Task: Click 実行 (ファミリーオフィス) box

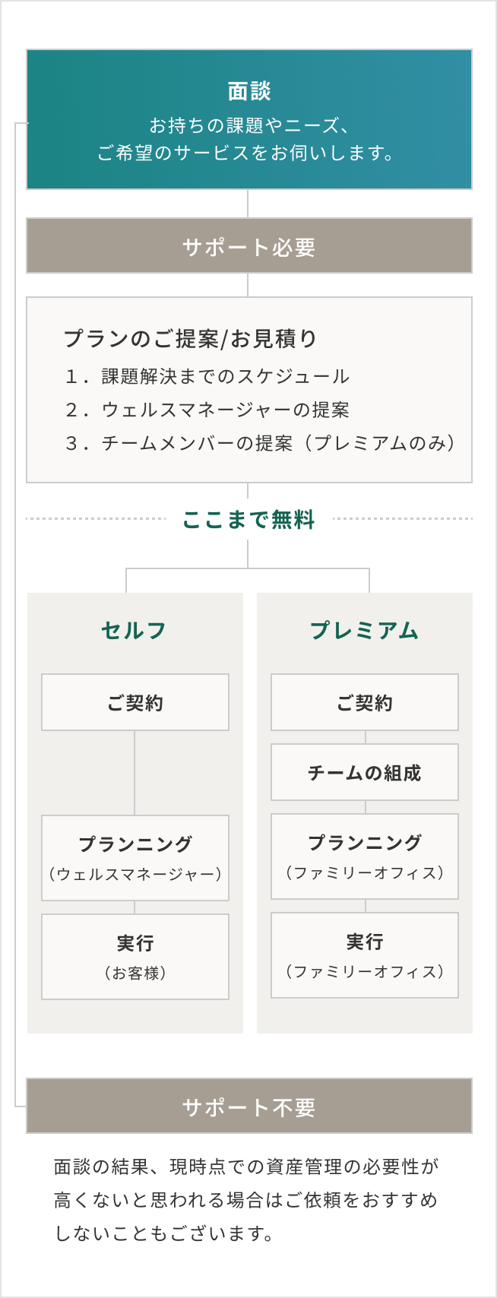Action: pyautogui.click(x=365, y=955)
